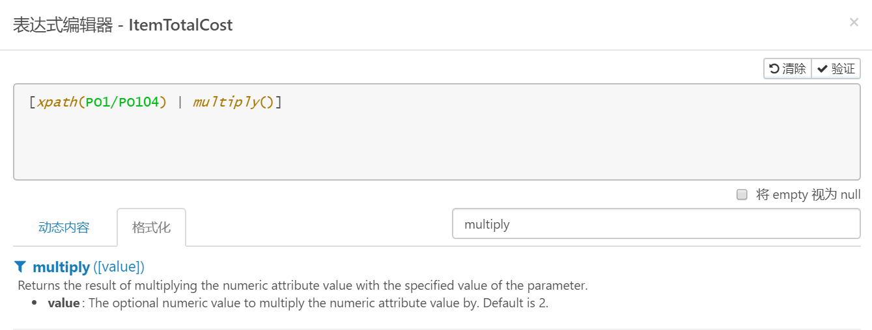This screenshot has height=330, width=872.
Task: Close the expression editor dialog
Action: click(x=854, y=23)
